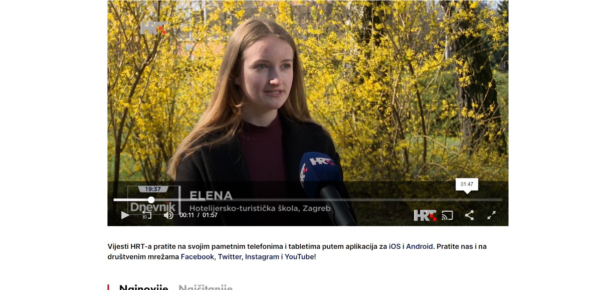This screenshot has height=290, width=616.
Task: Click the HRT logo in player controls
Action: (425, 215)
